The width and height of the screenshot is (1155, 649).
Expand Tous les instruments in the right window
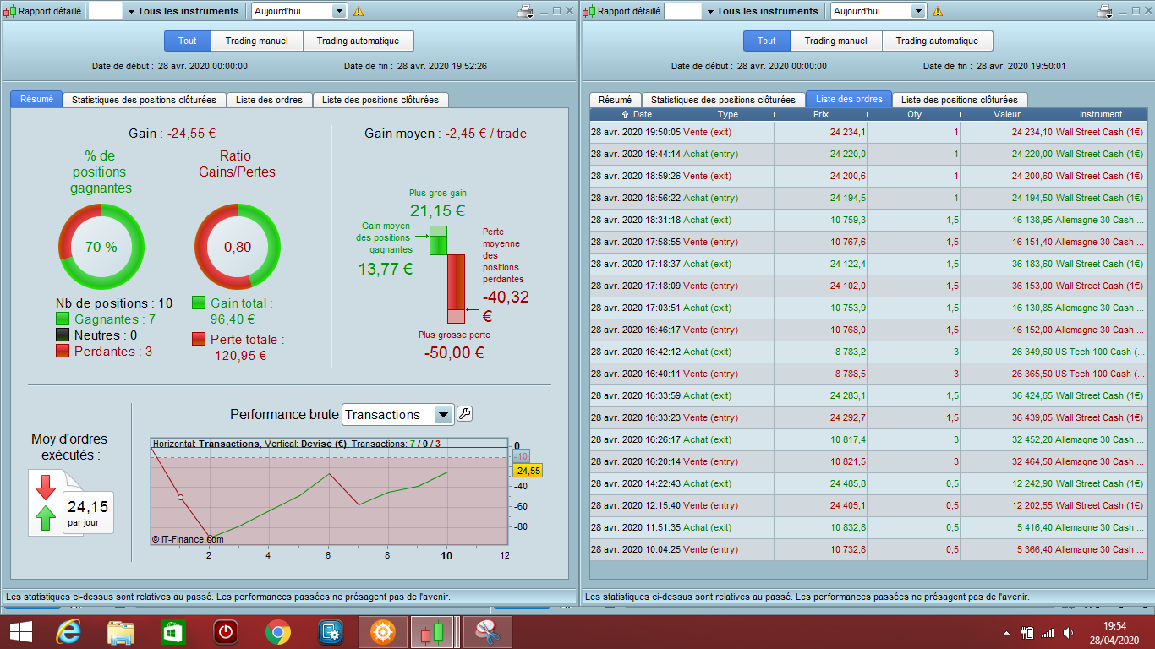pyautogui.click(x=762, y=11)
